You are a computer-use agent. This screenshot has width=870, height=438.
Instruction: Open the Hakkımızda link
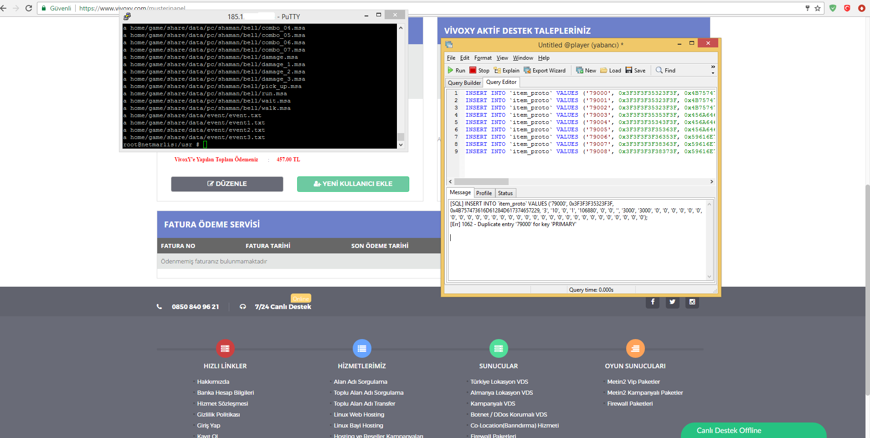pyautogui.click(x=213, y=382)
